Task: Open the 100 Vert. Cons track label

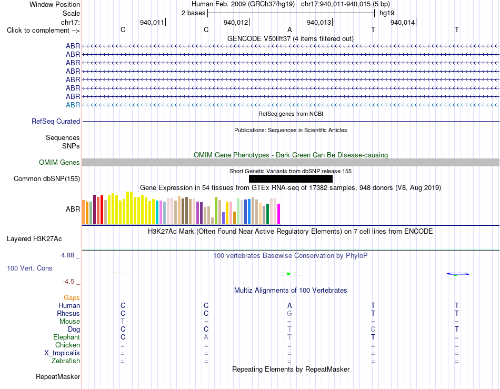Action: click(29, 268)
